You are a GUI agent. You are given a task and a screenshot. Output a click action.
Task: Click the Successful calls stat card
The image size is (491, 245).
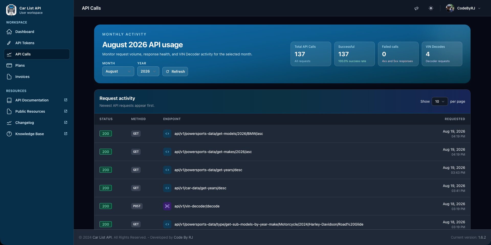[x=354, y=54]
